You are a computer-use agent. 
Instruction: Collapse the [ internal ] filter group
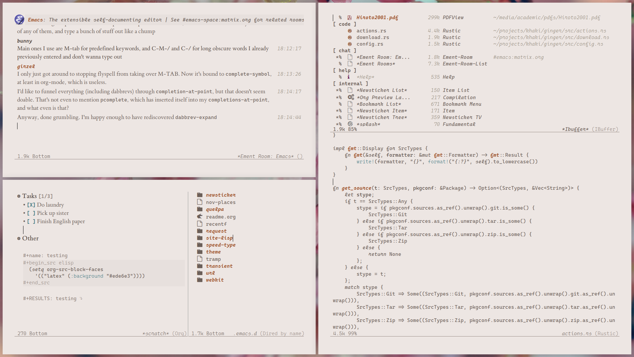tap(350, 84)
